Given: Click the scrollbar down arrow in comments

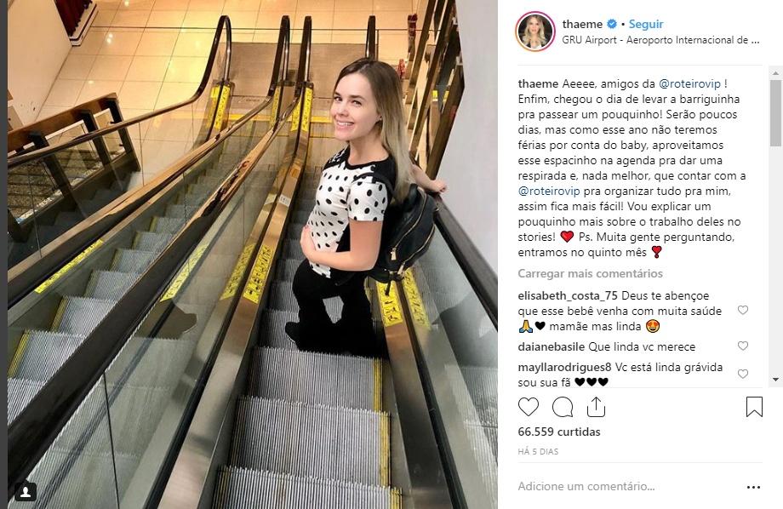Looking at the screenshot, I should (775, 380).
